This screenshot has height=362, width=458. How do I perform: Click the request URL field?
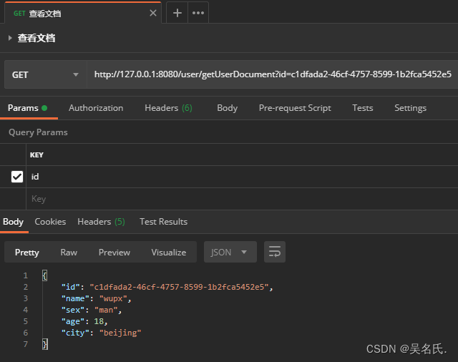[272, 74]
